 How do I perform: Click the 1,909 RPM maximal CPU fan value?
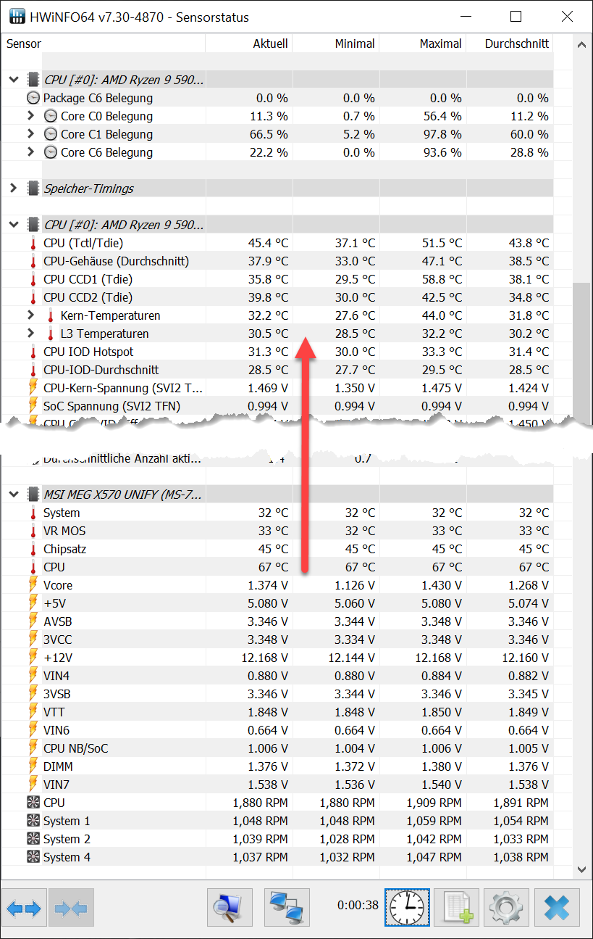coord(434,803)
